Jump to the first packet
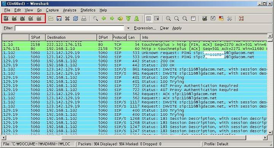Viewport: 274px width, 148px height. 129,18
